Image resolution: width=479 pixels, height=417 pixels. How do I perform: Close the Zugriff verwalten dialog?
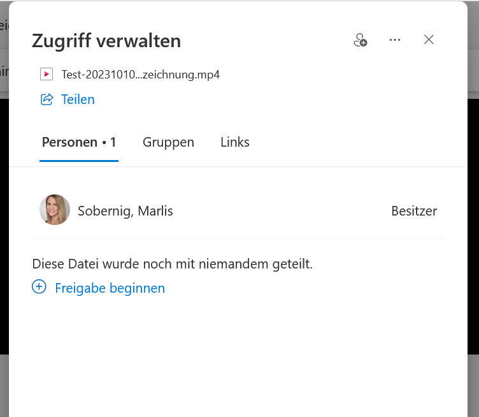coord(429,40)
